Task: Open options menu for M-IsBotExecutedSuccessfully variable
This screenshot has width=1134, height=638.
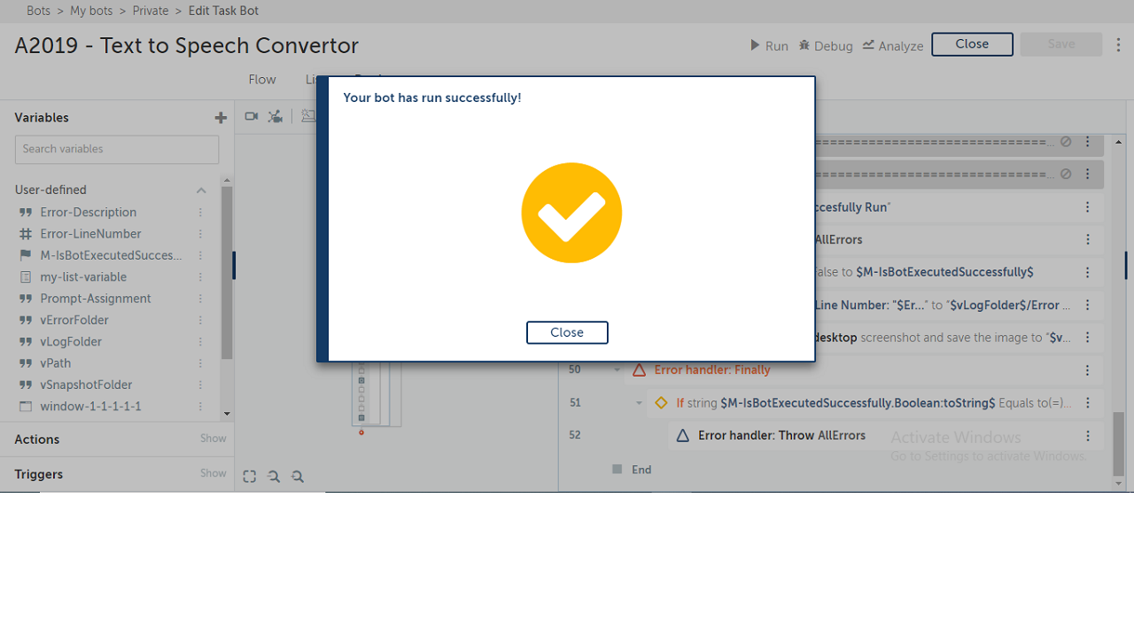Action: point(200,255)
